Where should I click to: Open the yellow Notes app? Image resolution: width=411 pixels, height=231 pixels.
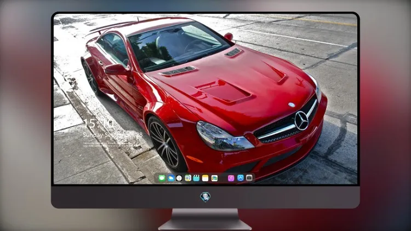pyautogui.click(x=206, y=178)
